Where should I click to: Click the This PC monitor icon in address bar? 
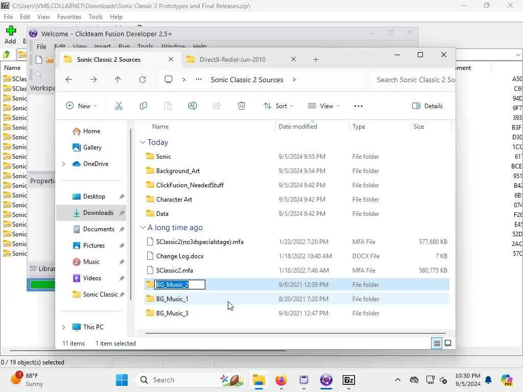[169, 79]
